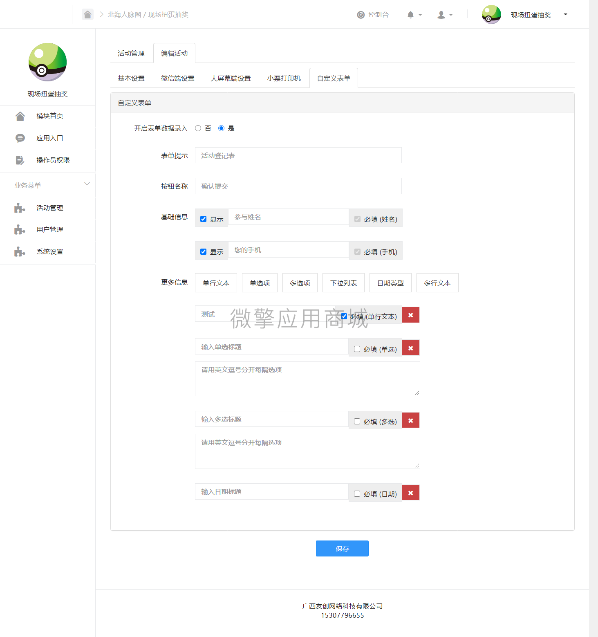Image resolution: width=598 pixels, height=637 pixels.
Task: Expand the bell notification dropdown caret
Action: (x=420, y=15)
